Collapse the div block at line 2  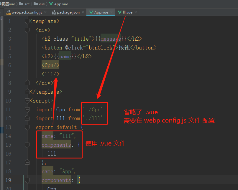[x=27, y=30]
